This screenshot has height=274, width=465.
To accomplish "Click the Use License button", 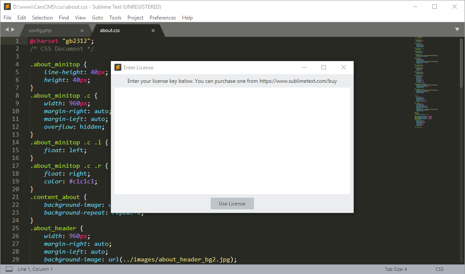I will pyautogui.click(x=232, y=204).
